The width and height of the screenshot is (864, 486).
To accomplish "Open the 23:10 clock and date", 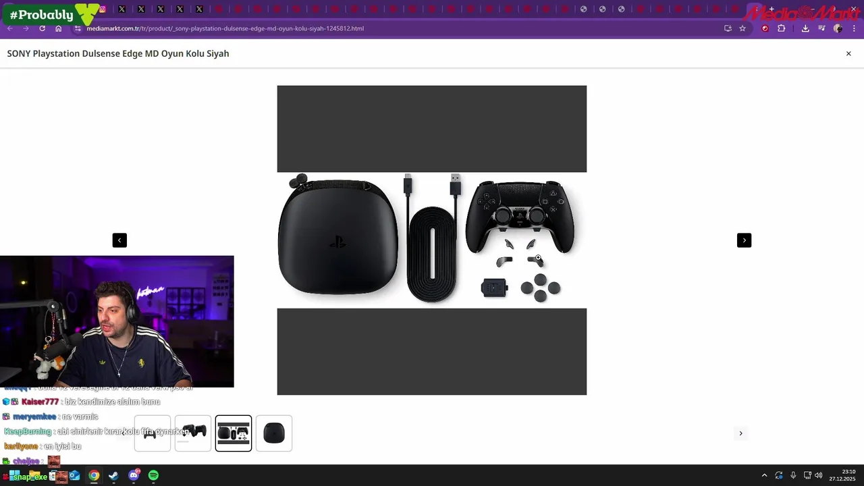I will click(842, 475).
